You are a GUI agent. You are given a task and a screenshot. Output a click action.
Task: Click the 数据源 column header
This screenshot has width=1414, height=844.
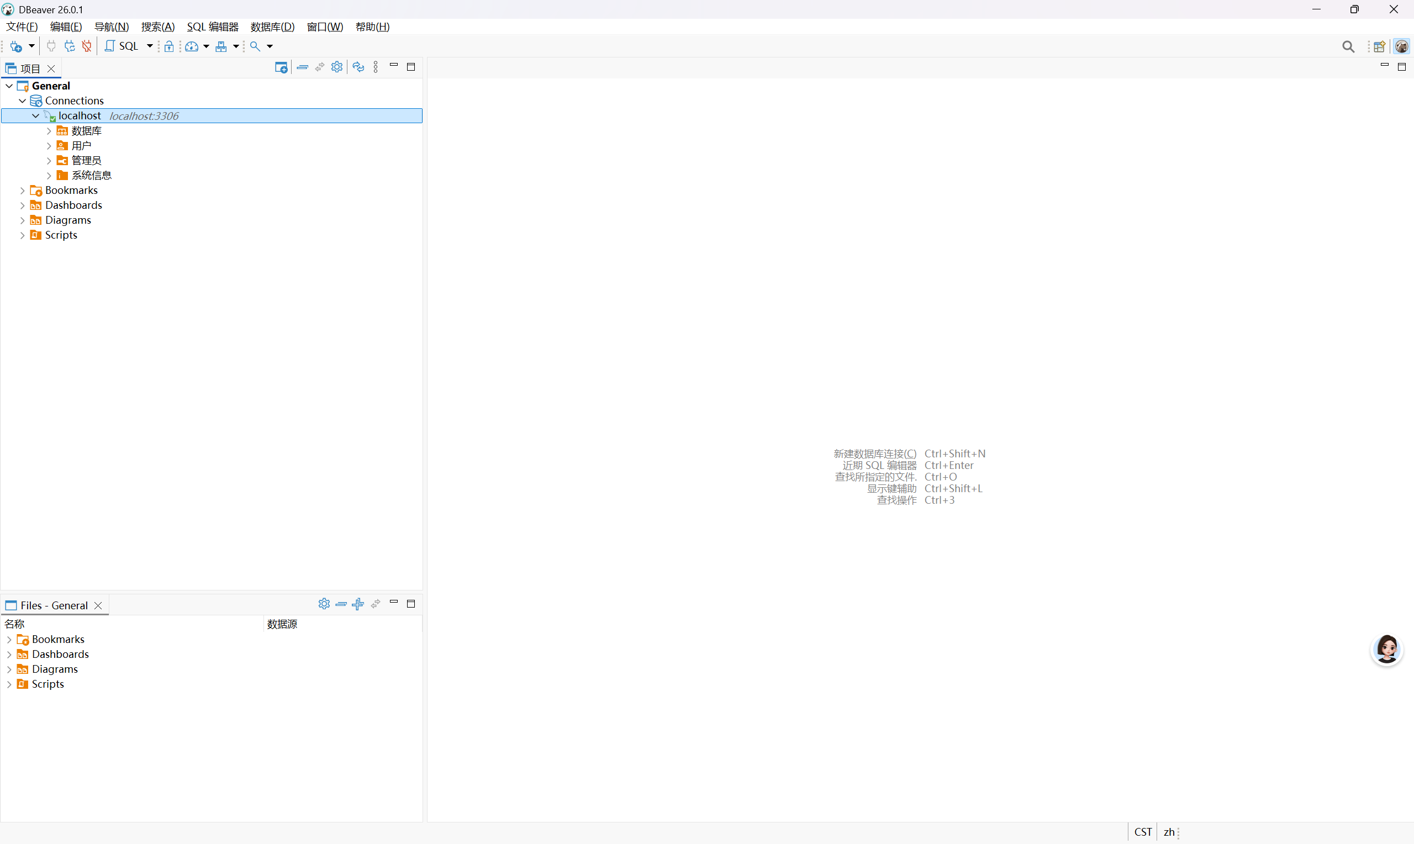[283, 624]
